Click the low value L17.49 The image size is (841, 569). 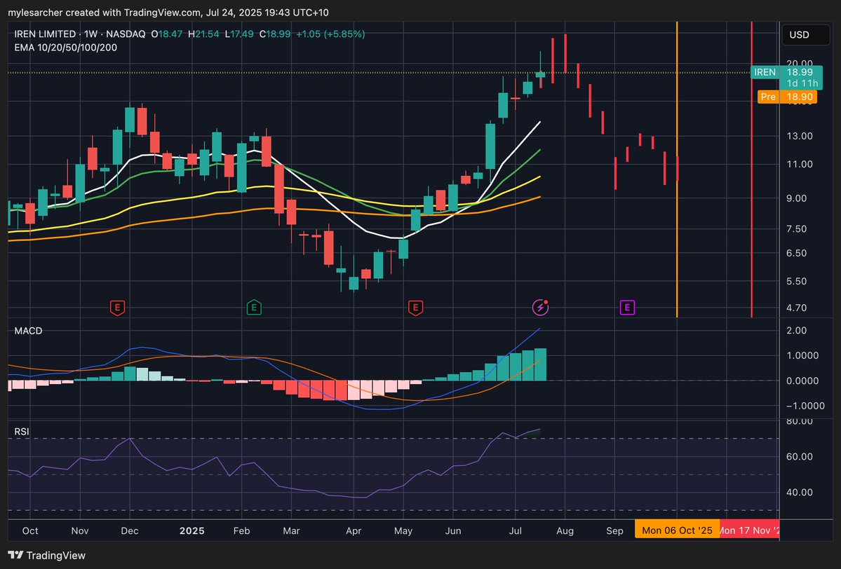coord(239,34)
